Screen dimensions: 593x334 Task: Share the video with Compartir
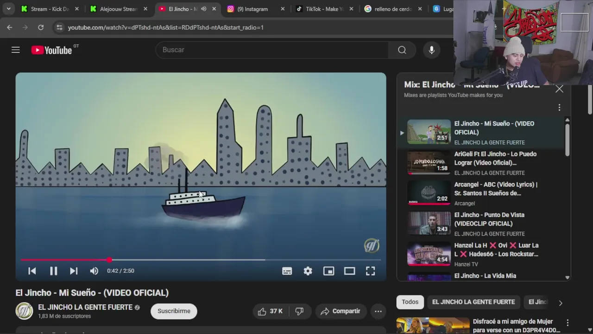point(341,311)
